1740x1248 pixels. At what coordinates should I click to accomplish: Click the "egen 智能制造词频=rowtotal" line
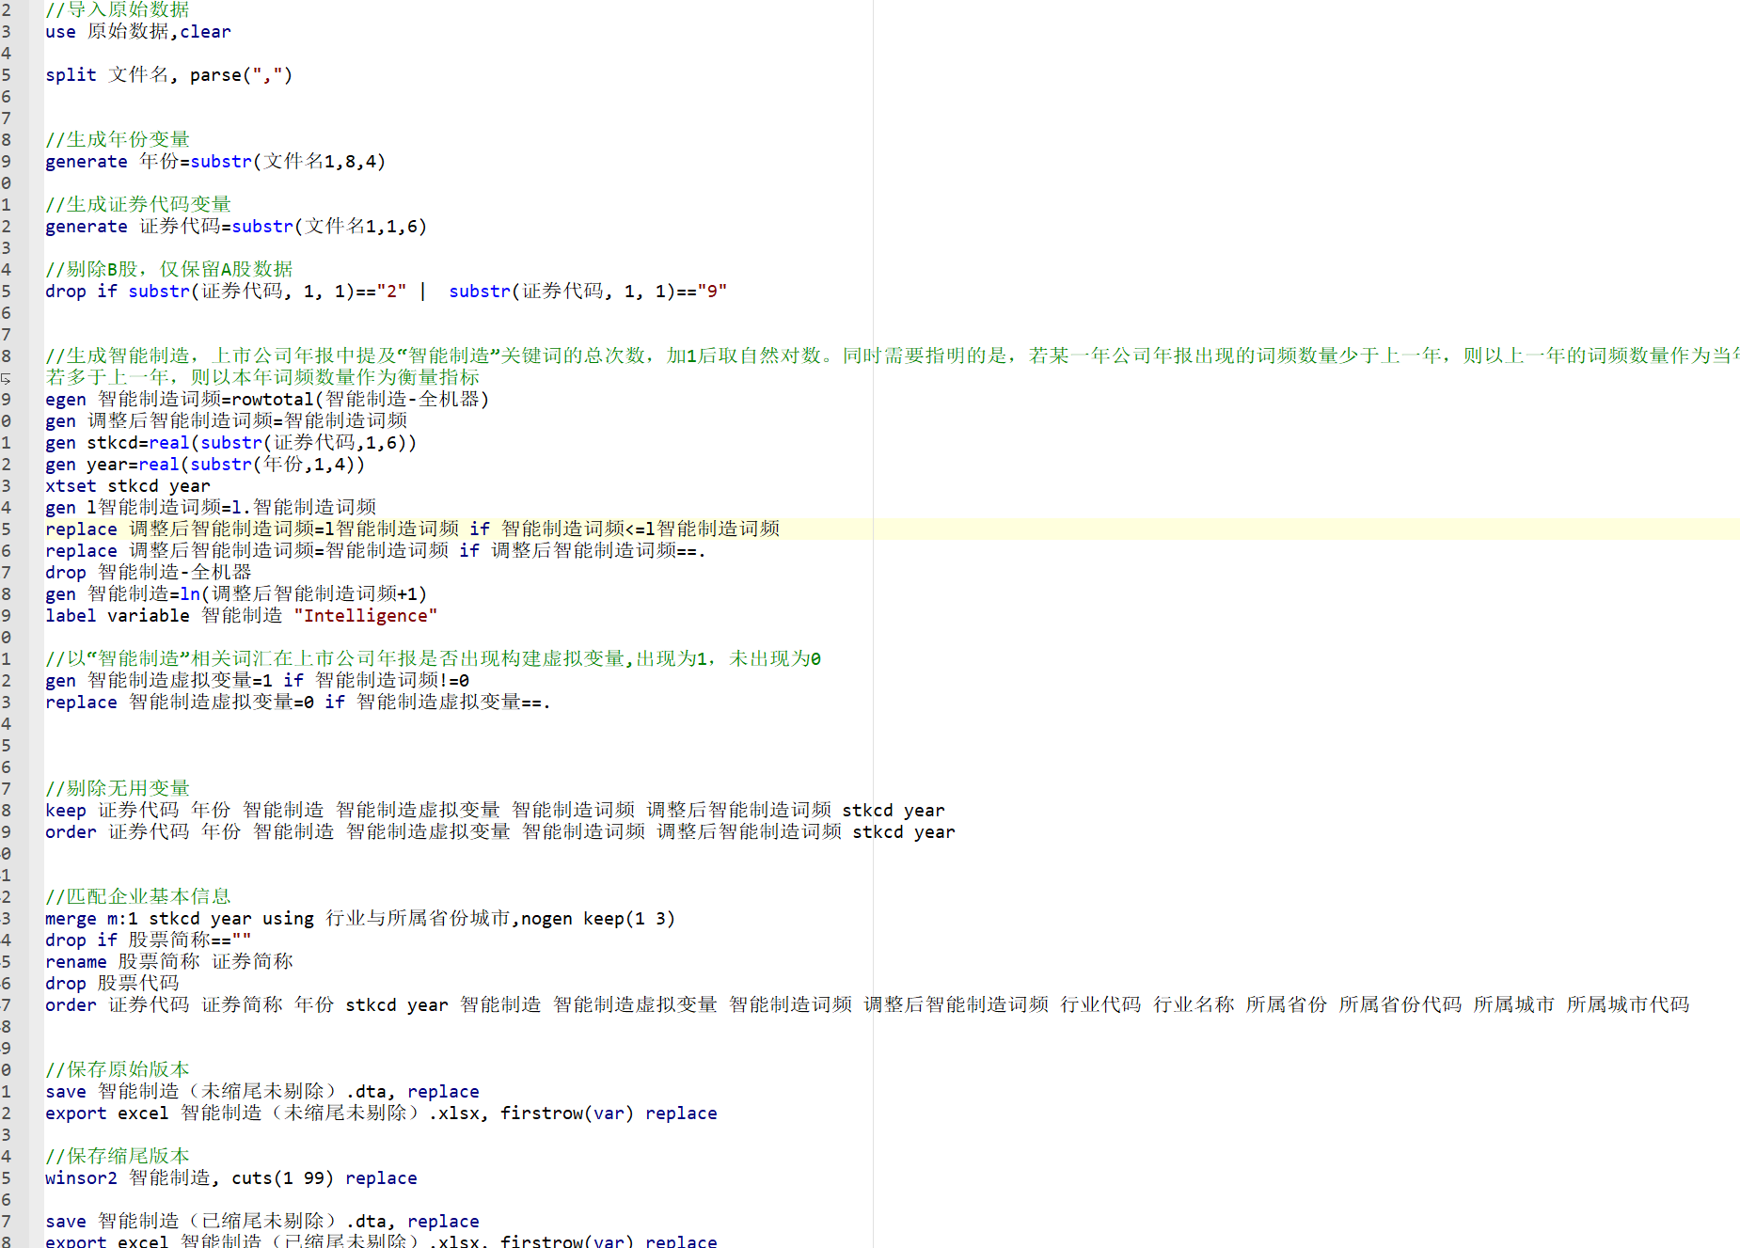(x=267, y=399)
